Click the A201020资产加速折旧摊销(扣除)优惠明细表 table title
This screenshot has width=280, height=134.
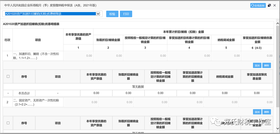pyautogui.click(x=31, y=24)
